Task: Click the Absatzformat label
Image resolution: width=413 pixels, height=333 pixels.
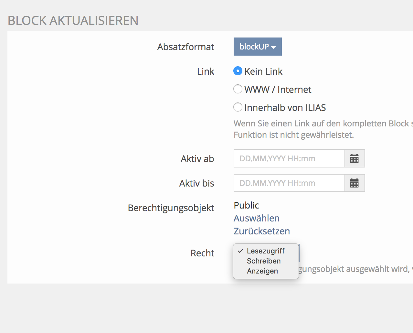Action: tap(185, 47)
